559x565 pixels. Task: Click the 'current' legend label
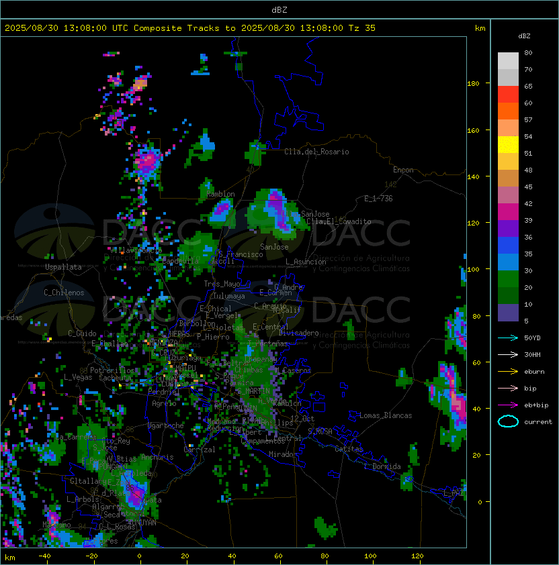coord(538,421)
